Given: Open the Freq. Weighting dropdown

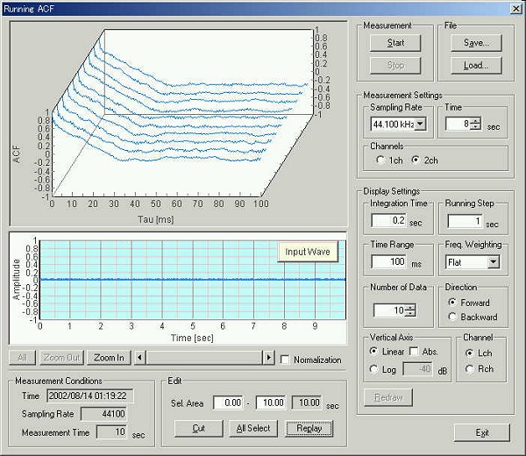Looking at the screenshot, I should (493, 262).
